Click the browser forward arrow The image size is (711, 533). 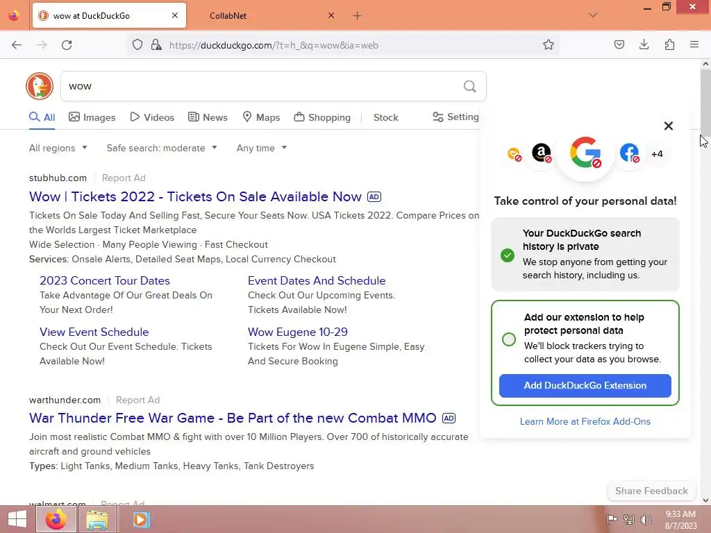pos(42,45)
